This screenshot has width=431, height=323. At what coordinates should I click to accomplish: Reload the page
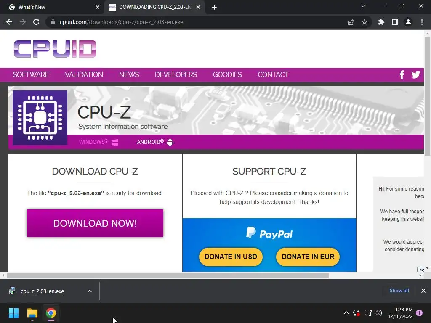36,22
